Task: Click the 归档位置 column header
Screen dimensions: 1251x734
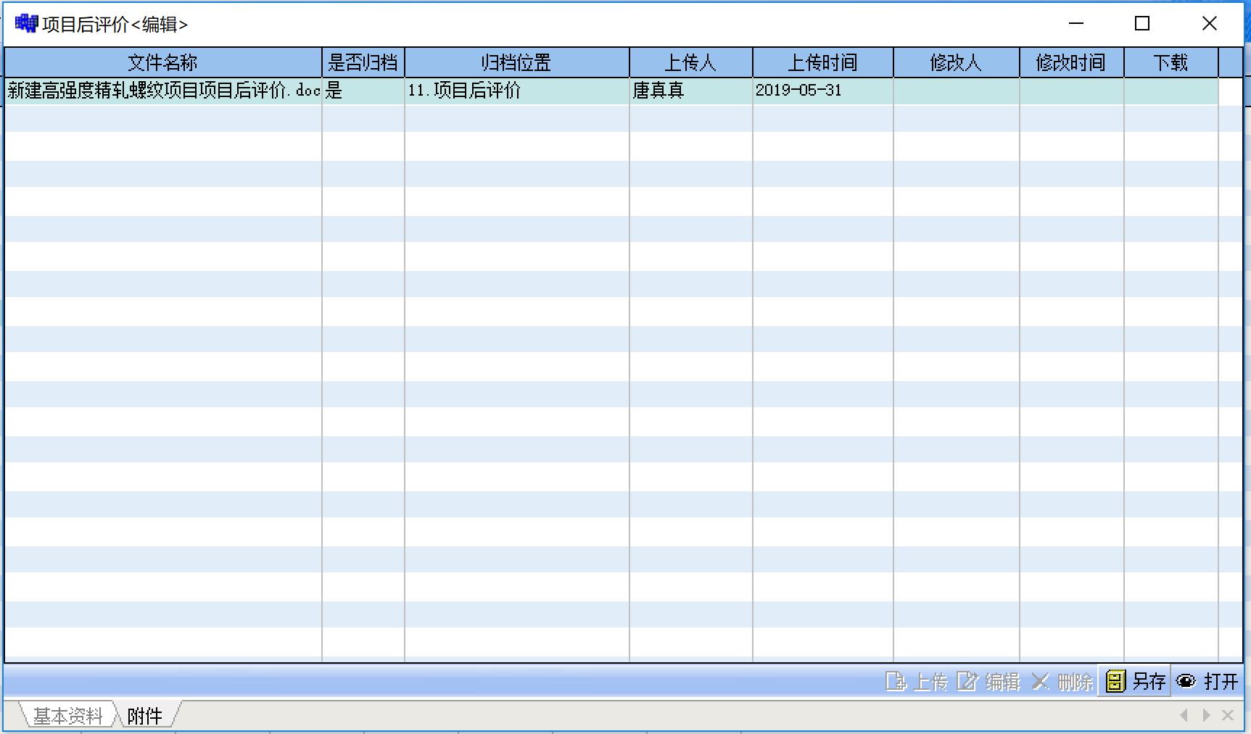Action: [516, 63]
